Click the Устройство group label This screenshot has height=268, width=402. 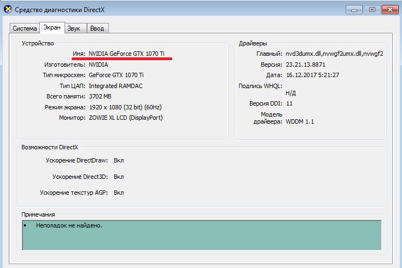[38, 43]
